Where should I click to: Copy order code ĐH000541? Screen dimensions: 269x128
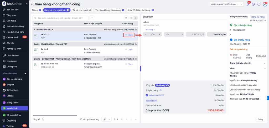pos(136,30)
